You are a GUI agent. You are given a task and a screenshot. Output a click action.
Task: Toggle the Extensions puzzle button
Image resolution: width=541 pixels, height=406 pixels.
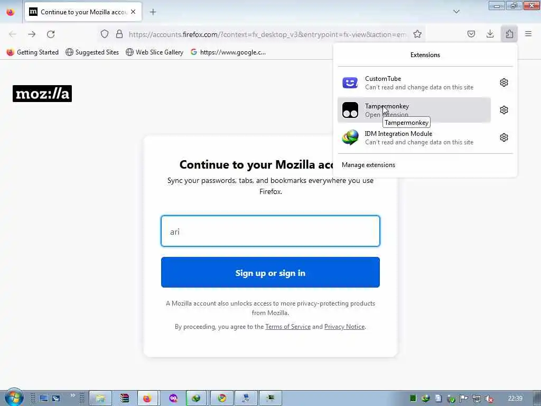[x=509, y=34]
